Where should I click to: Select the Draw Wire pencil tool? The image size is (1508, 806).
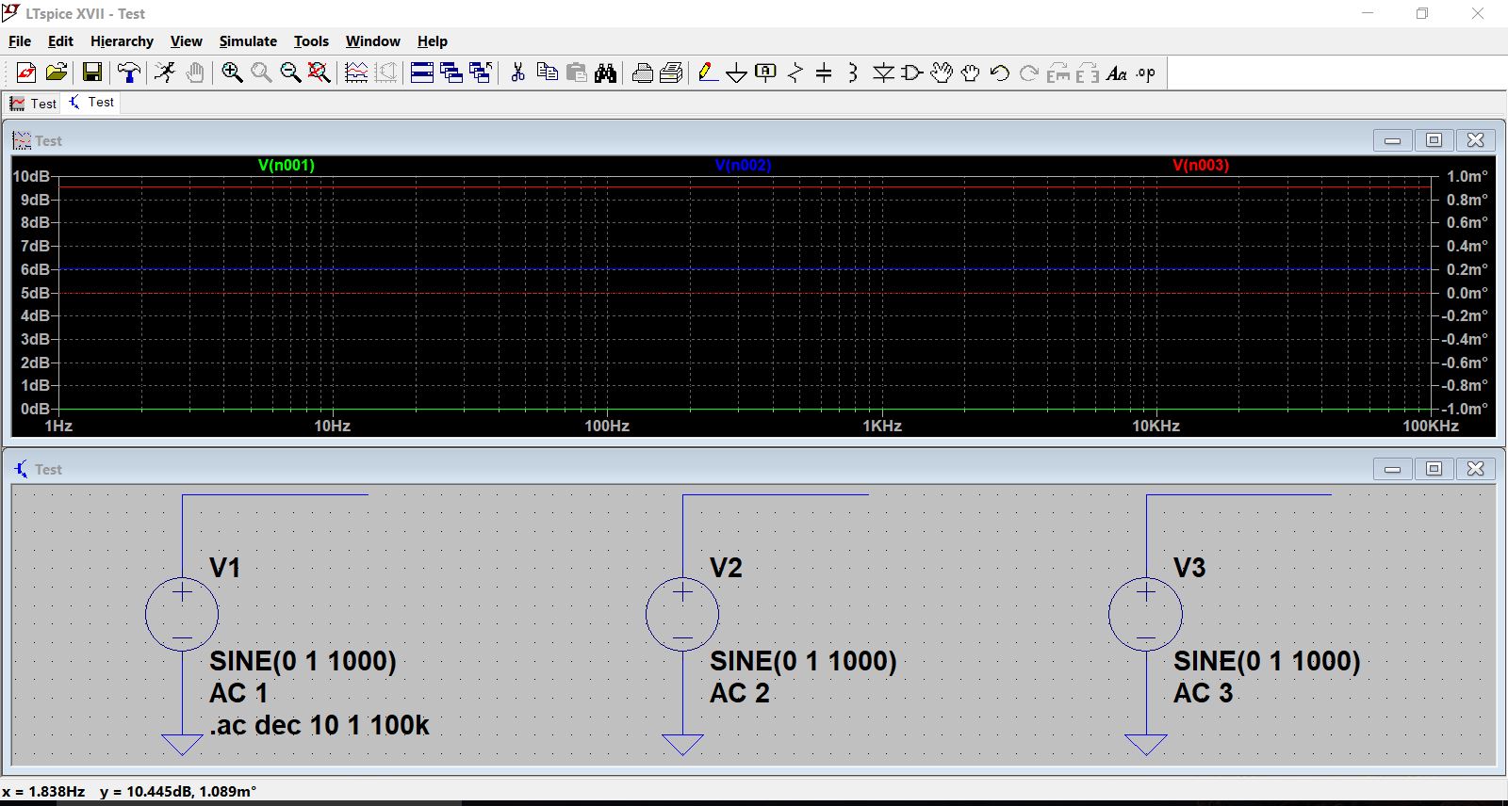(x=708, y=73)
